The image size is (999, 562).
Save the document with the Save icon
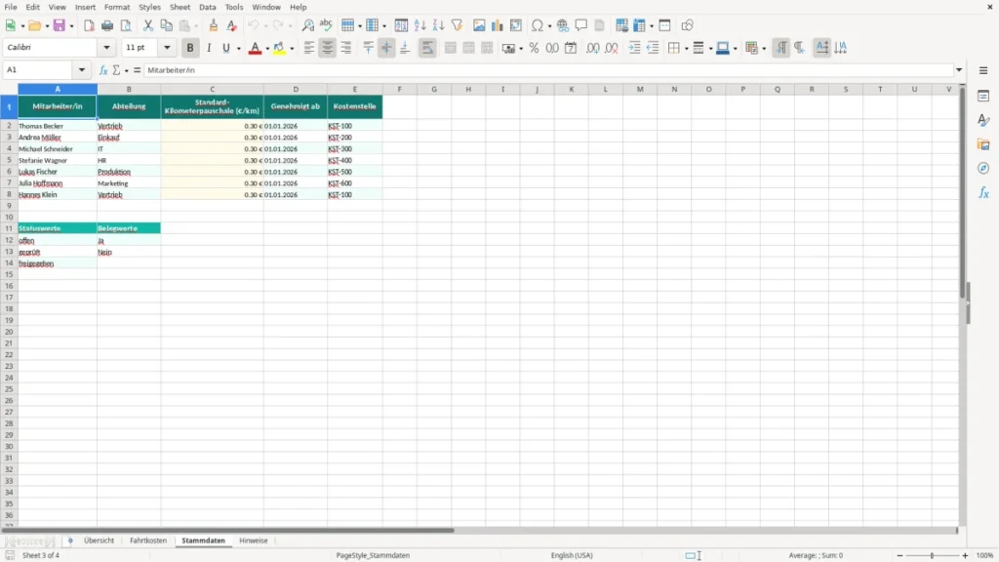(x=60, y=25)
